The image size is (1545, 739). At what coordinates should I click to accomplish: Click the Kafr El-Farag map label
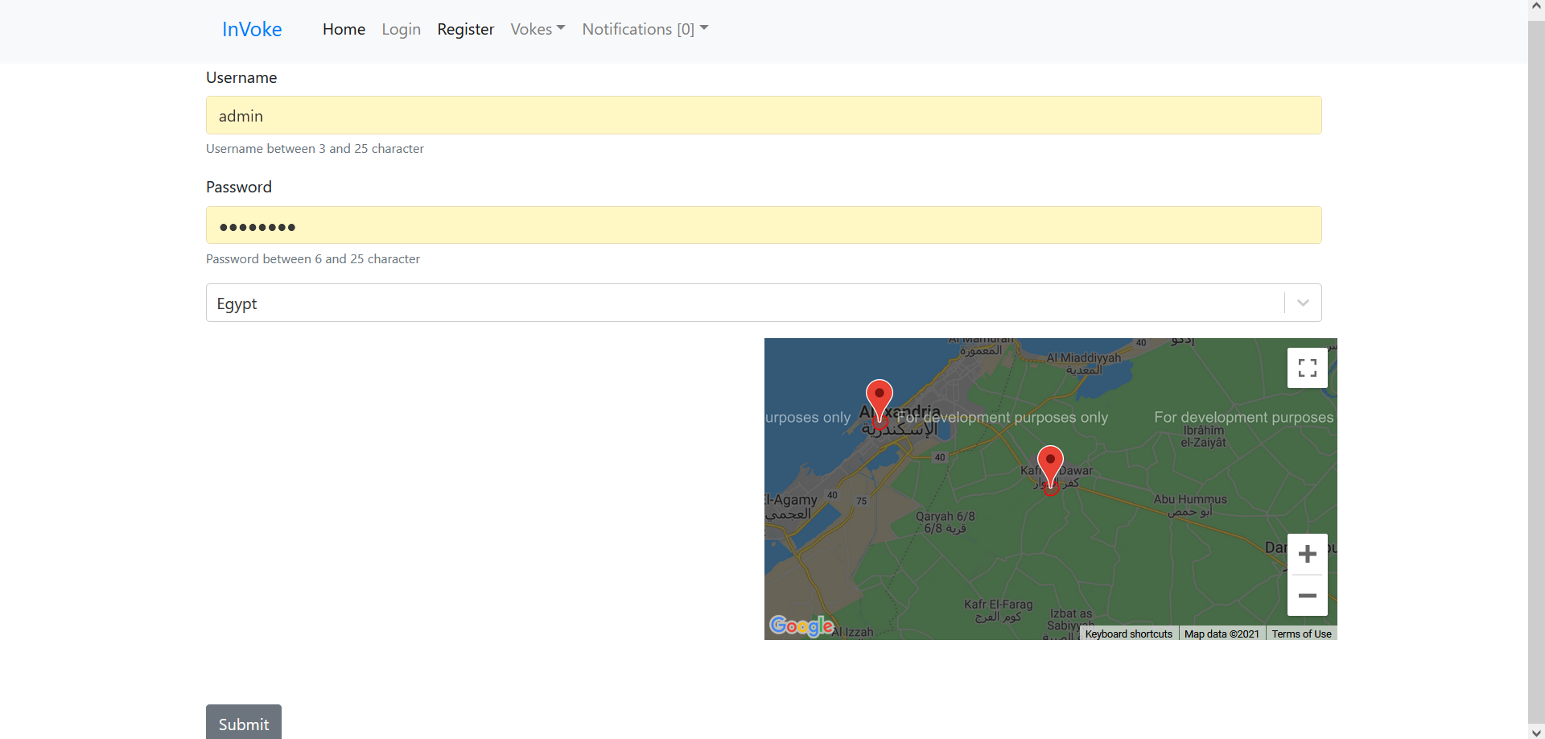click(x=998, y=610)
